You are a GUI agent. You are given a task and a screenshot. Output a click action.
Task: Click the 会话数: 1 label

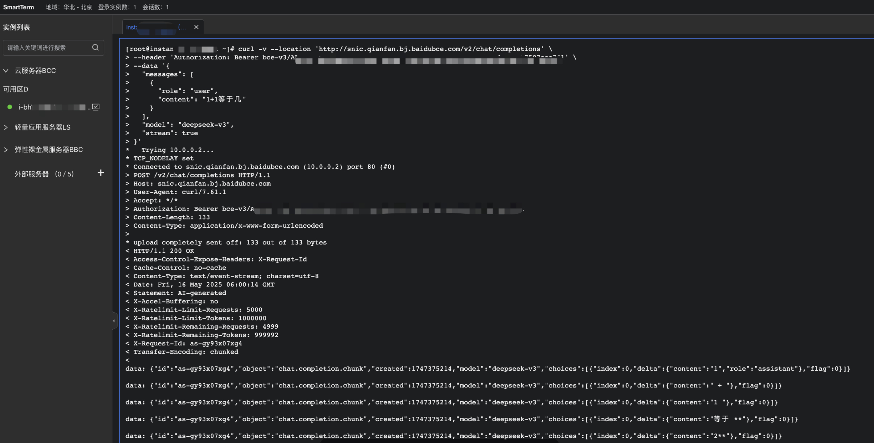pos(155,7)
